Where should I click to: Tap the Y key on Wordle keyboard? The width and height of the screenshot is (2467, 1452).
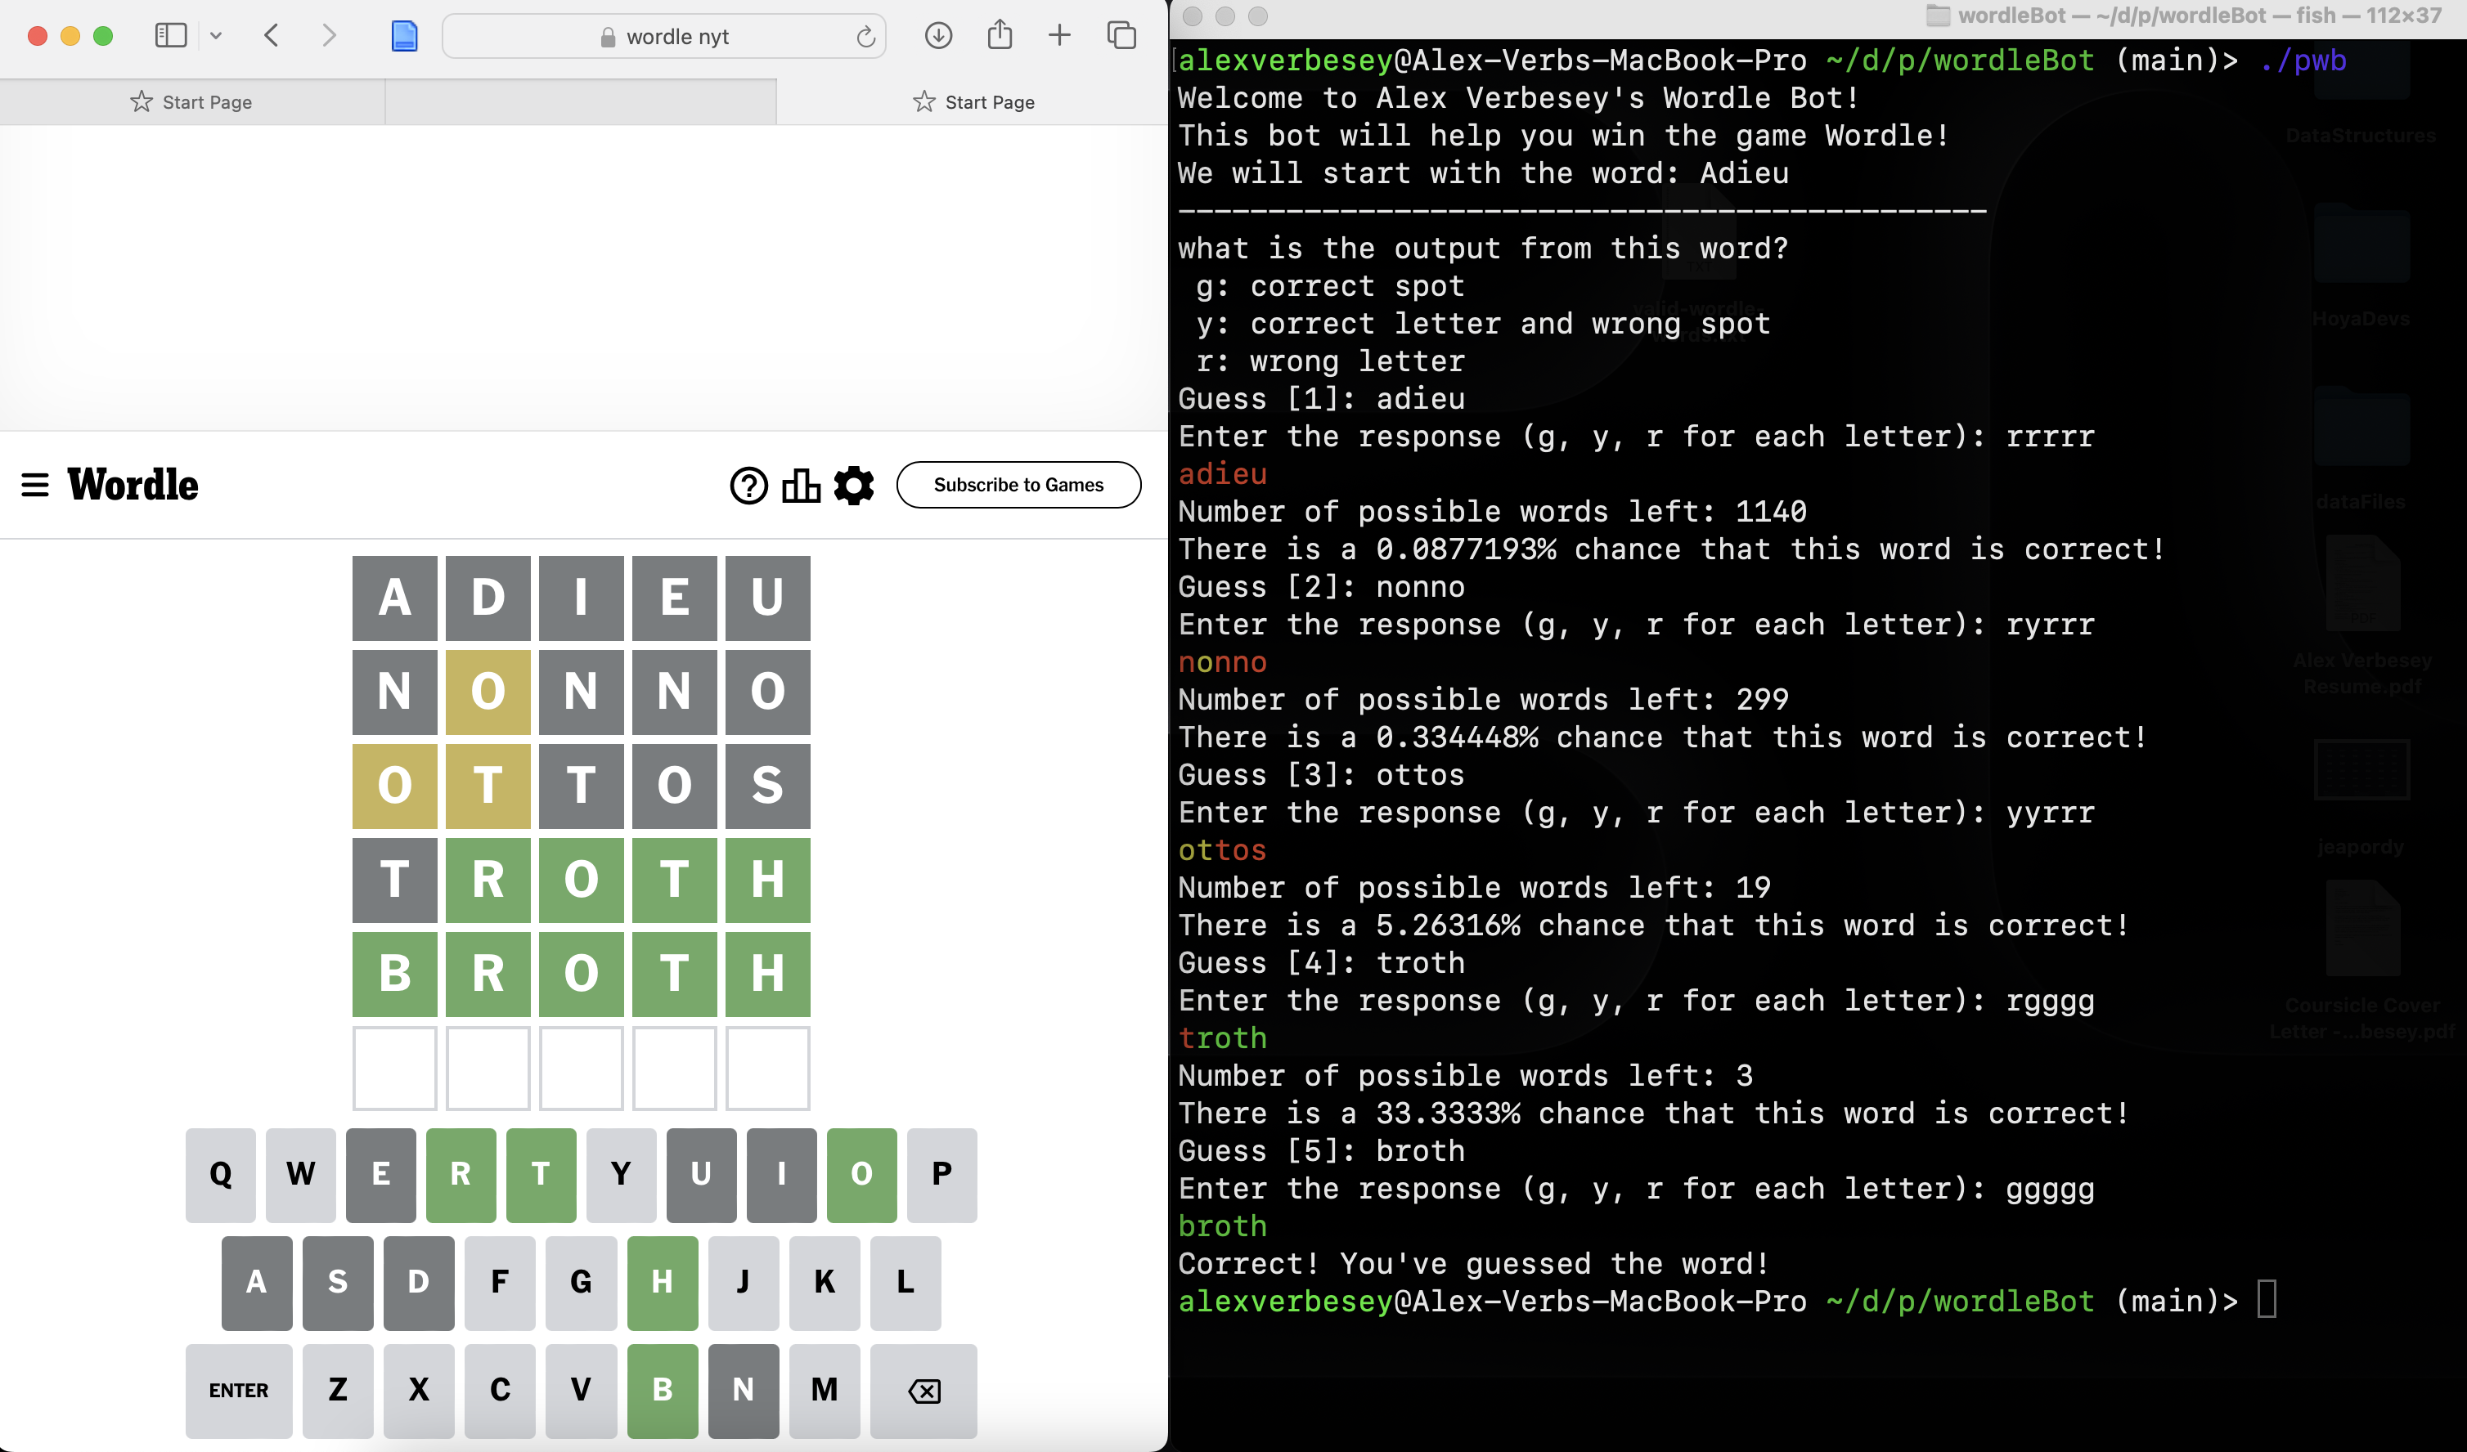(x=621, y=1174)
